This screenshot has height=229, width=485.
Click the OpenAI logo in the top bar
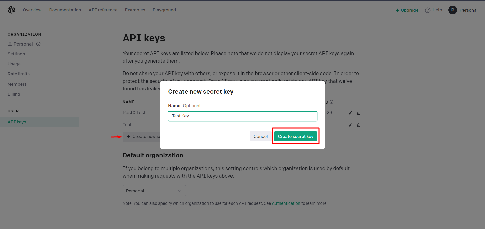point(11,10)
